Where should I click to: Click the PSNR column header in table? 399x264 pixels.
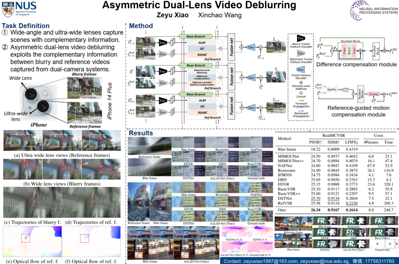(x=316, y=142)
